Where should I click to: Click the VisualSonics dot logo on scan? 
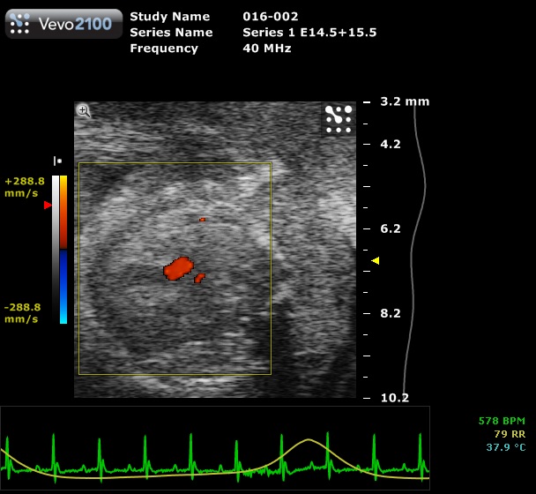coord(339,119)
